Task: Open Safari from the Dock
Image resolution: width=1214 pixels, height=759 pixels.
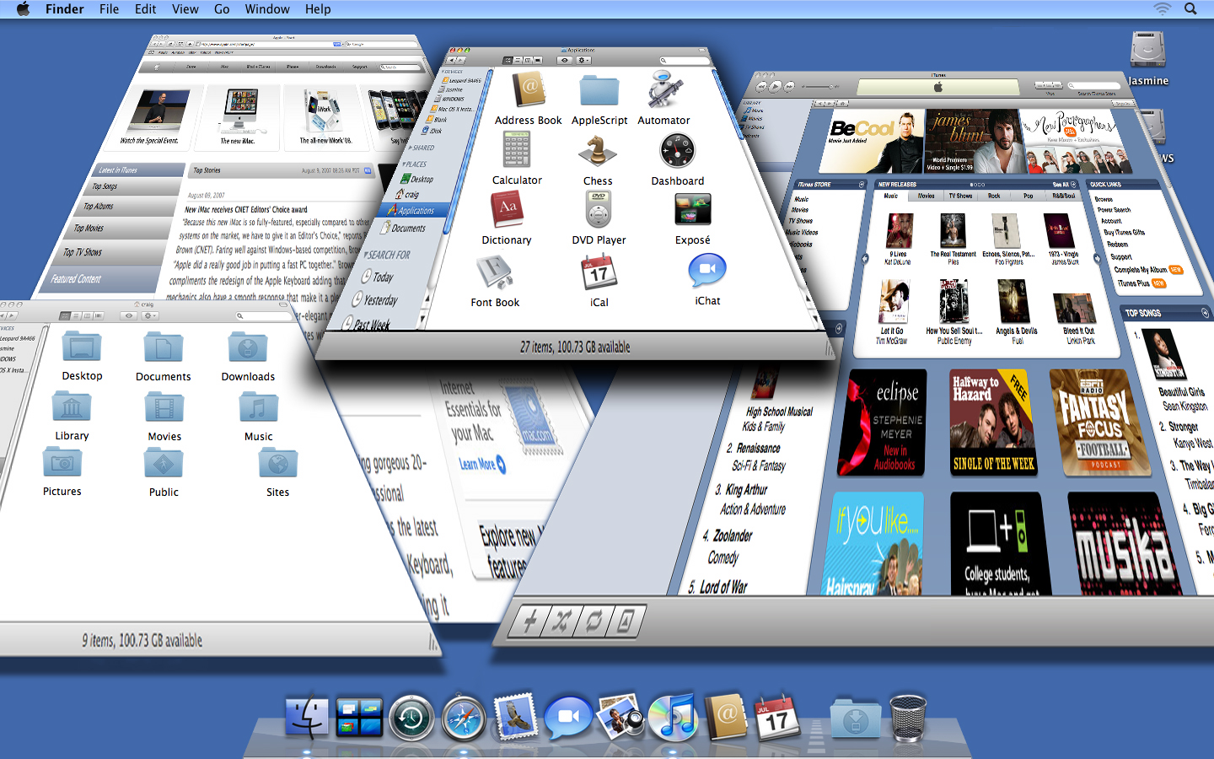Action: [464, 719]
